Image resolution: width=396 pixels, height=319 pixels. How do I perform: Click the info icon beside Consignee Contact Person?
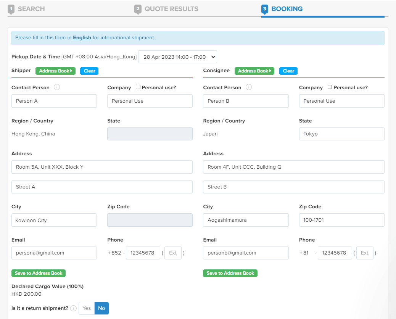249,87
